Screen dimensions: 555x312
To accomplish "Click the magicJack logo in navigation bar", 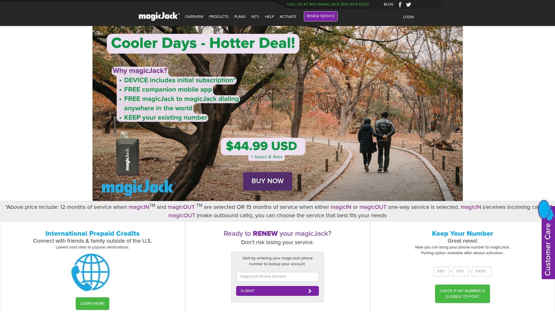I will [x=159, y=17].
